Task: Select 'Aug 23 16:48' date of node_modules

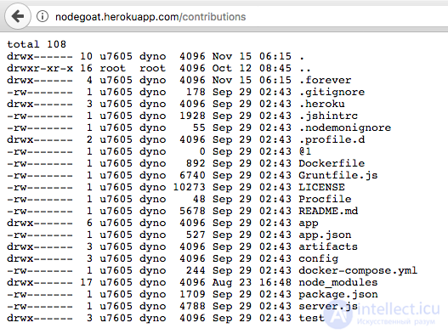Action: 252,282
